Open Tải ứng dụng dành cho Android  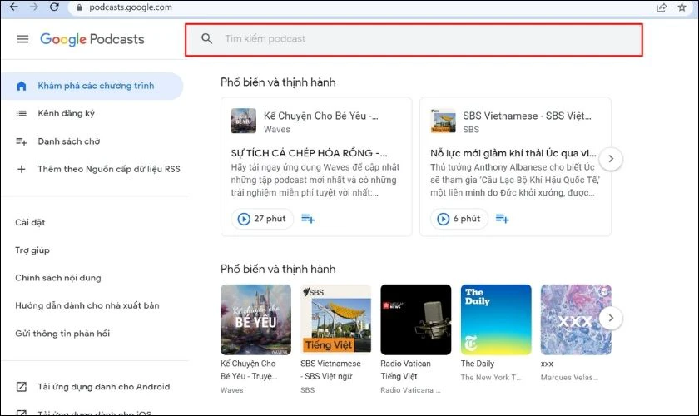104,387
